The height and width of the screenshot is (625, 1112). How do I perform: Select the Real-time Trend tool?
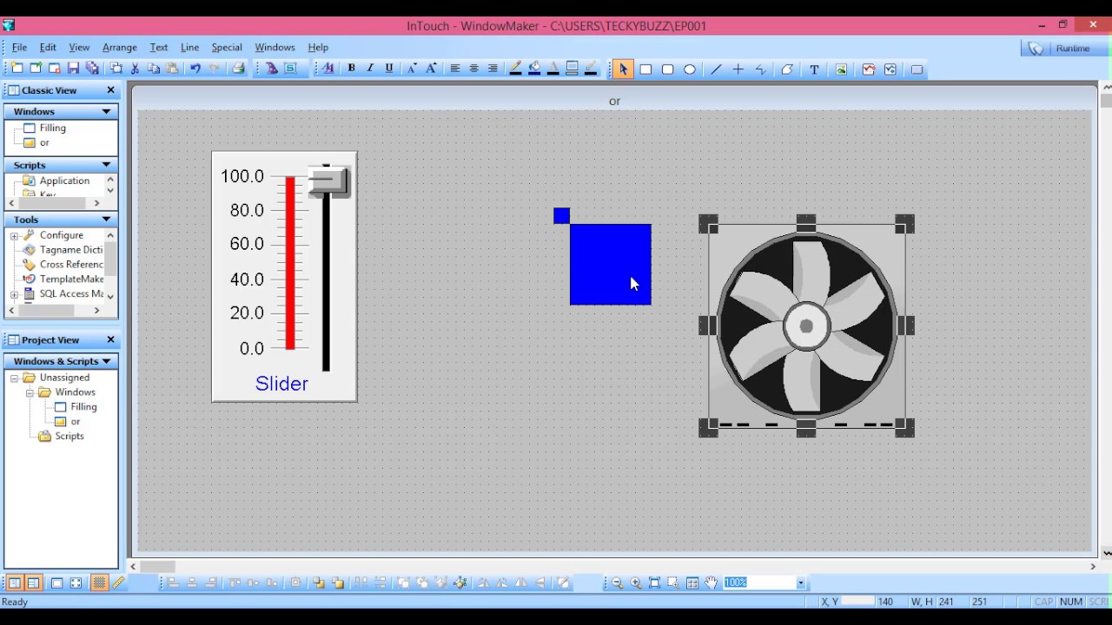tap(868, 69)
